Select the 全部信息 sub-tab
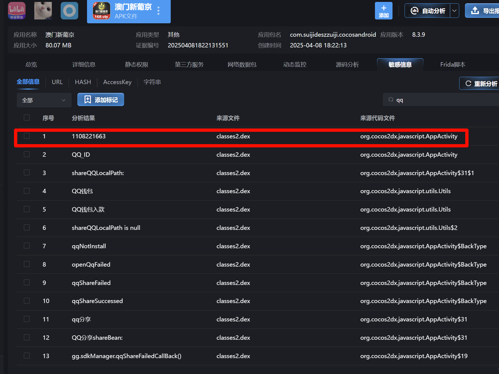499x374 pixels. 28,82
